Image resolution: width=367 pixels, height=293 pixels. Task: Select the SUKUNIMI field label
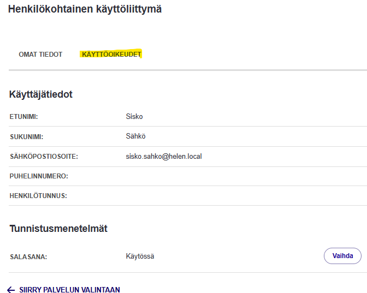tap(26, 136)
